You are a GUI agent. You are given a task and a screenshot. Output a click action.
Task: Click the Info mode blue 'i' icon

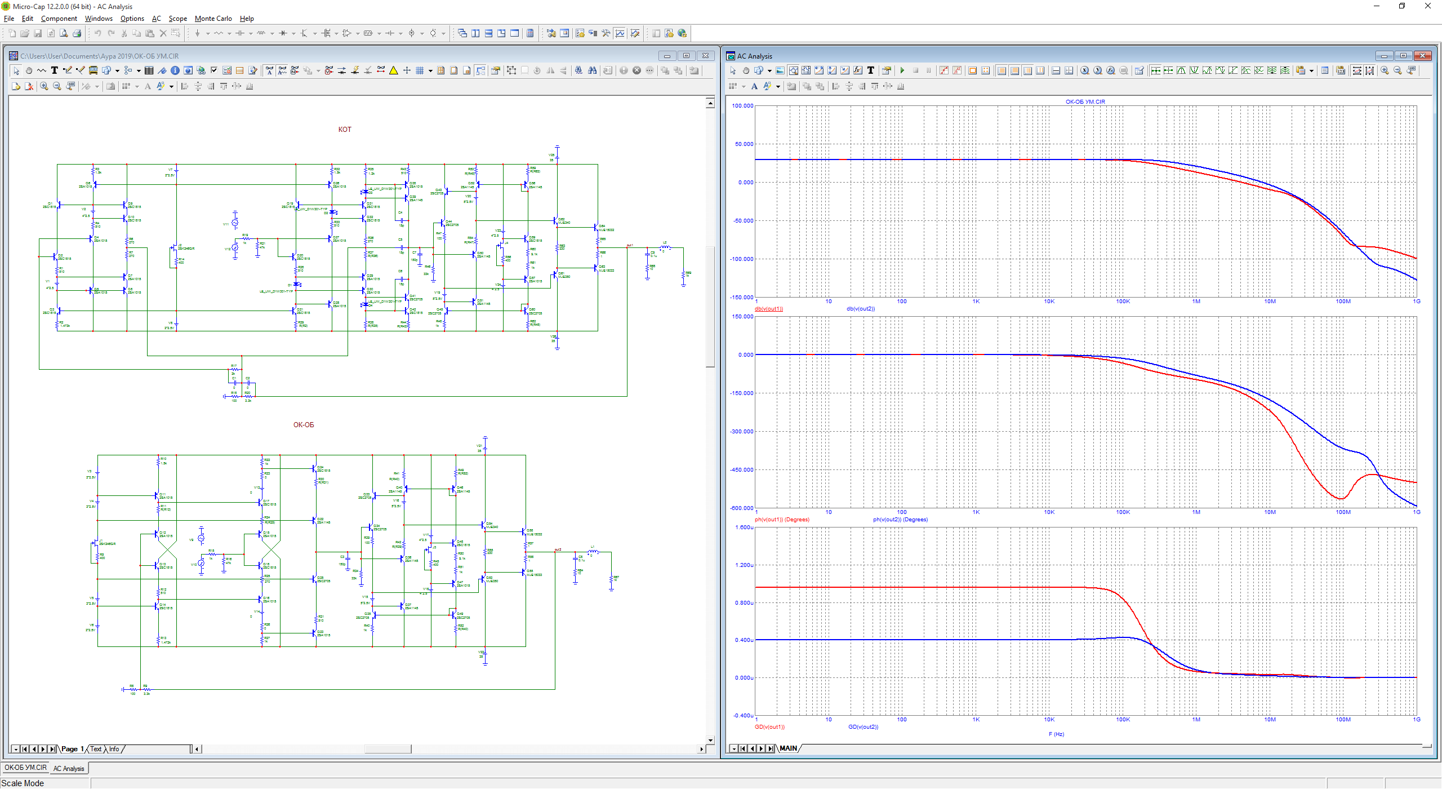coord(175,70)
